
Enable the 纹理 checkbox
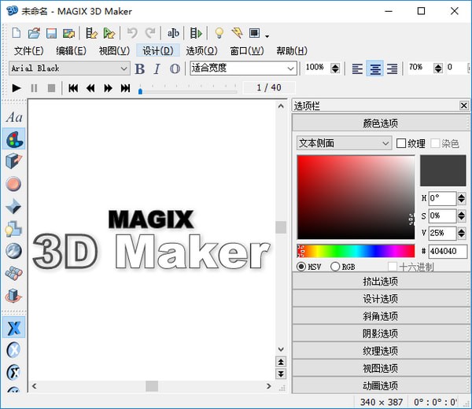[x=401, y=143]
